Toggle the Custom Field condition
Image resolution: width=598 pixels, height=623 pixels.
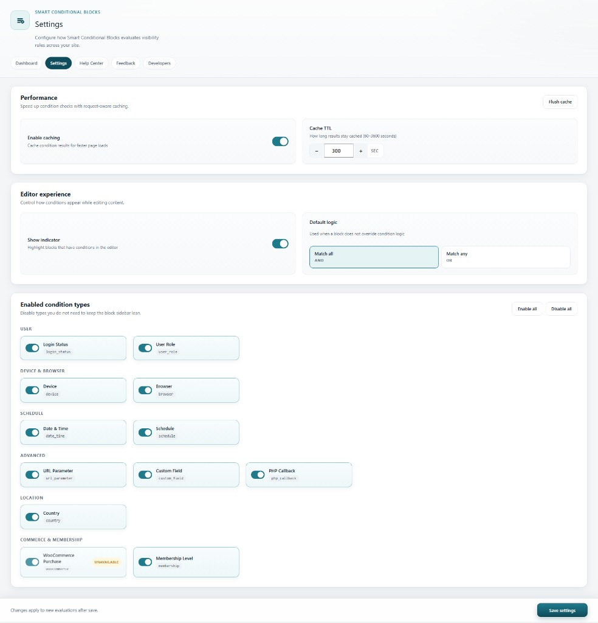coord(145,475)
